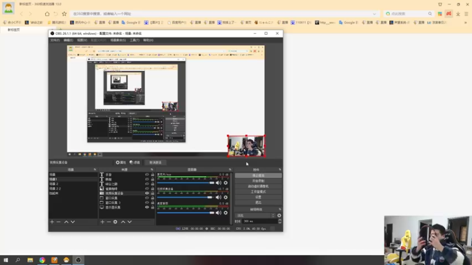The width and height of the screenshot is (472, 265).
Task: Move selected source up in Sources panel
Action: click(x=123, y=222)
